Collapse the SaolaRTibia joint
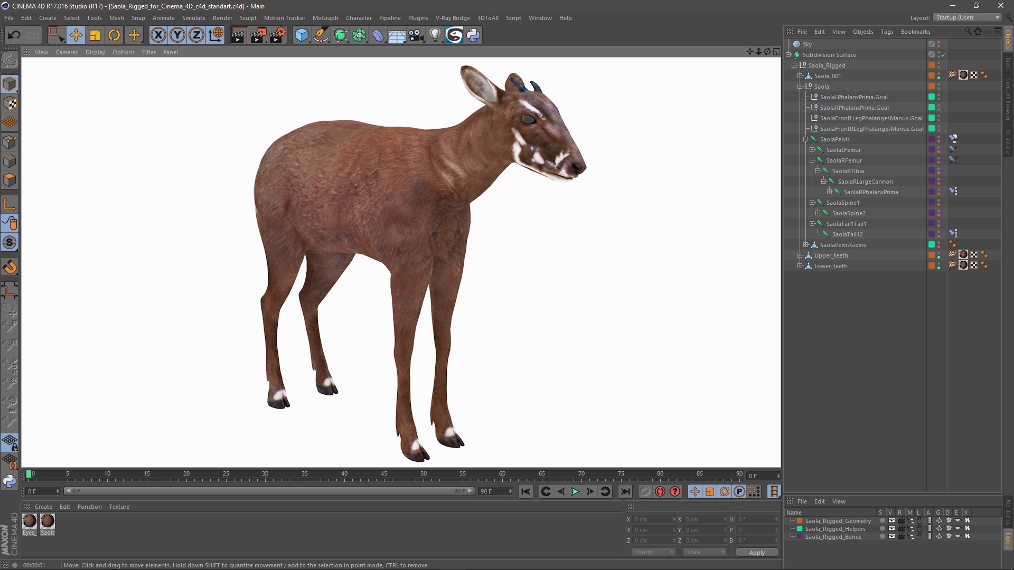The height and width of the screenshot is (570, 1014). [x=818, y=171]
